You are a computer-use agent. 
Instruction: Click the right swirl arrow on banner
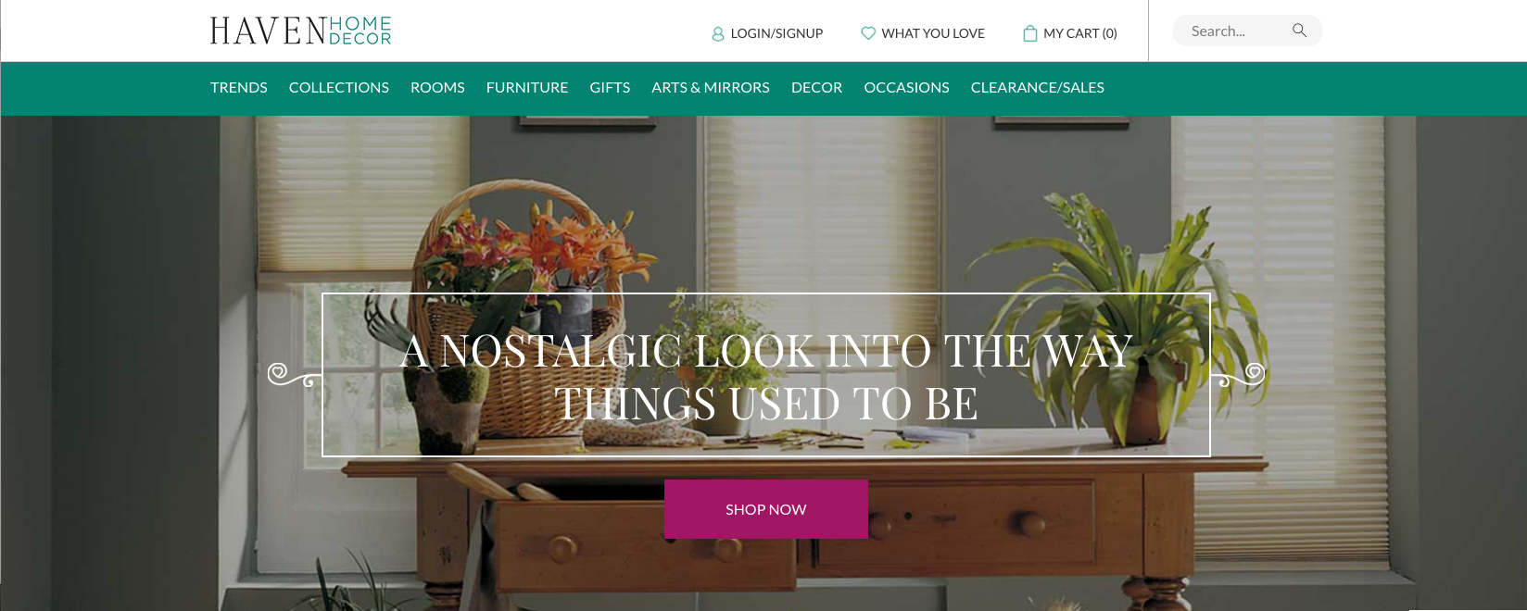click(x=1238, y=375)
